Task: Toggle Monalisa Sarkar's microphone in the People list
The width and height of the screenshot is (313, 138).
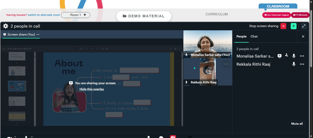Action: [x=294, y=56]
